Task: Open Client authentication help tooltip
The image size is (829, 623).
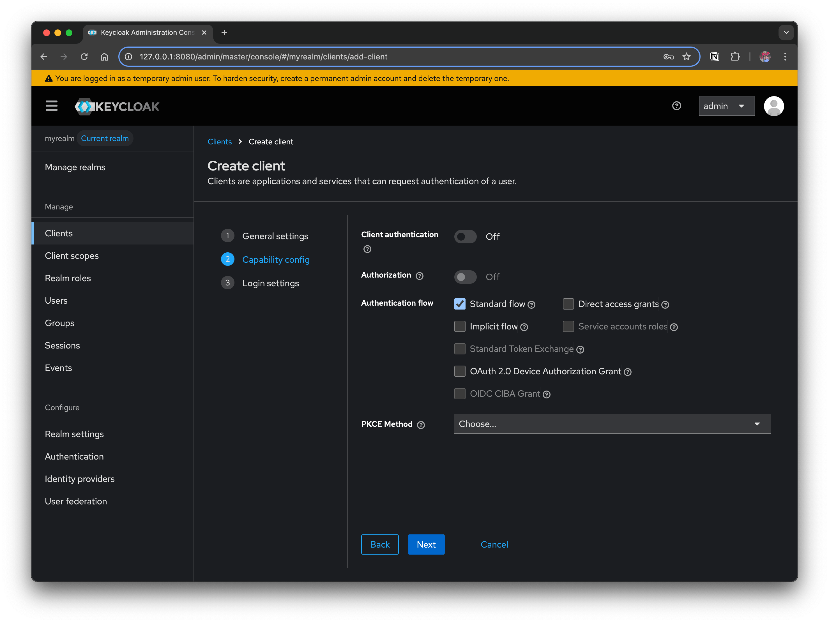Action: (367, 249)
